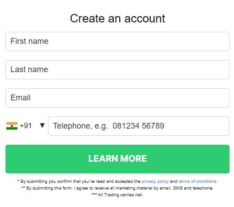Click the Create an account heading
Screen dimensions: 234x207
coord(117,18)
